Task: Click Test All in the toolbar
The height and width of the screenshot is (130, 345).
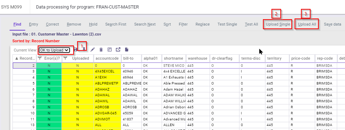Action: (x=252, y=24)
